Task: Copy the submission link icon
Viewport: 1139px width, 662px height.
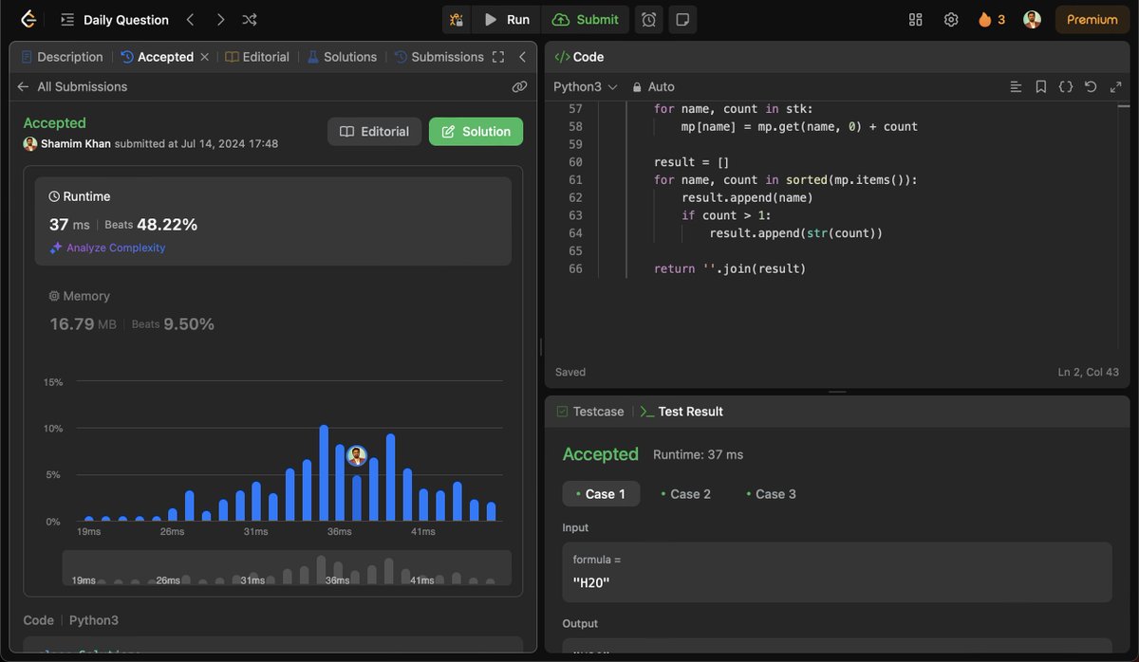Action: [519, 86]
